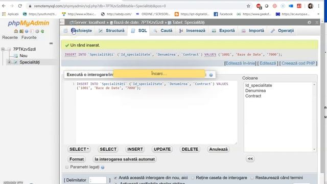Click browser address bar

click(x=137, y=6)
